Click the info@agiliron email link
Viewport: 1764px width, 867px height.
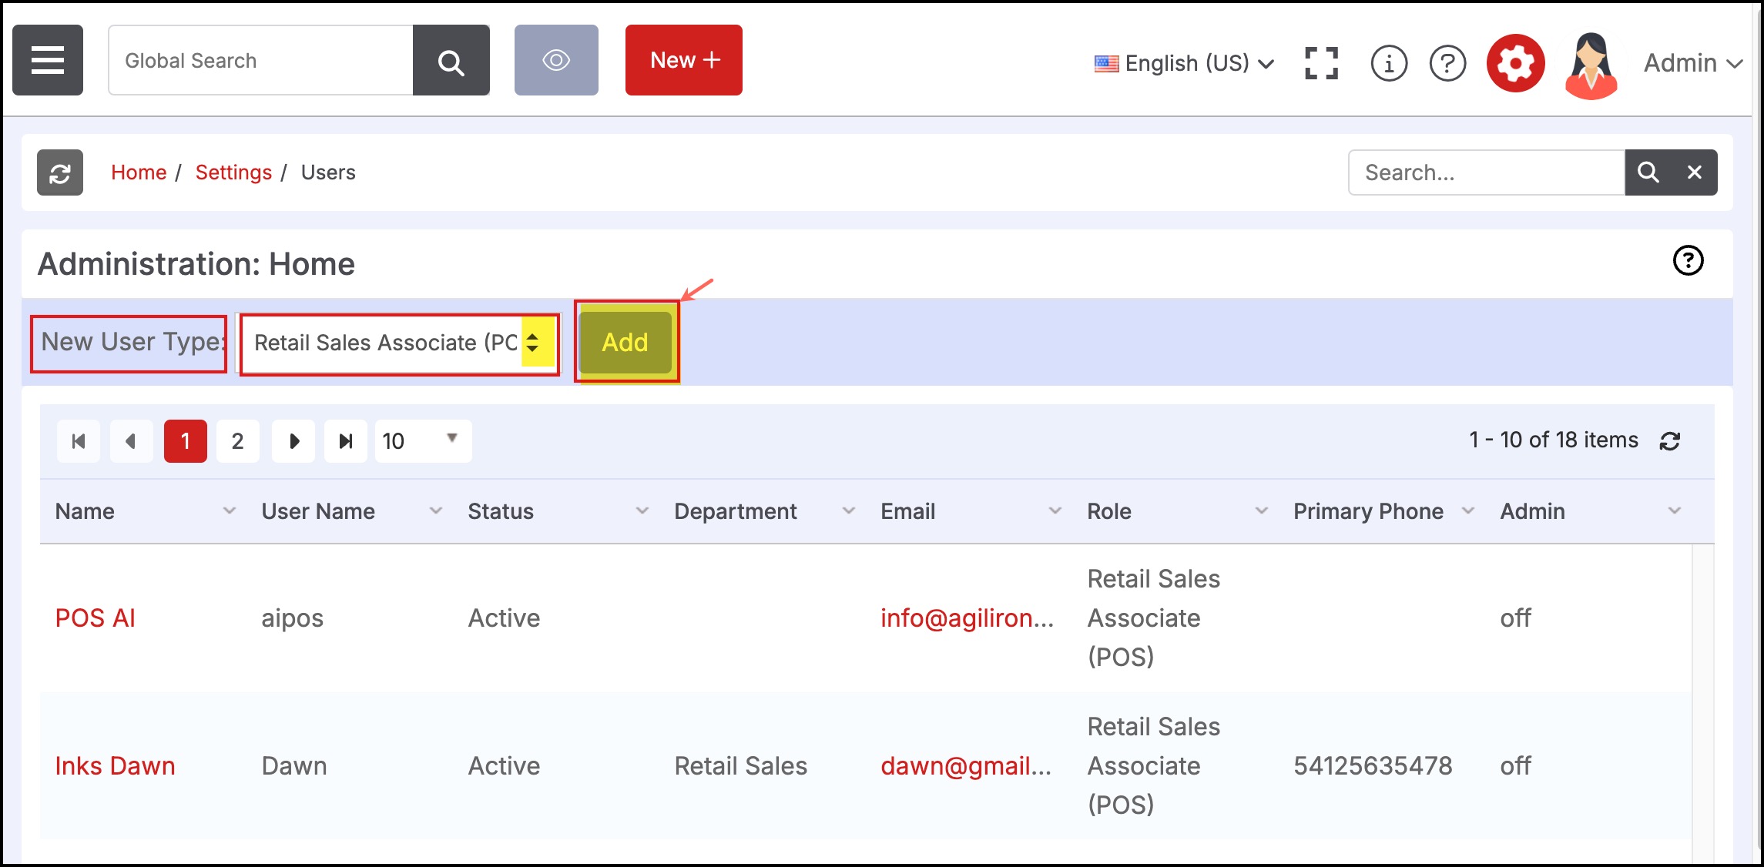[x=968, y=618]
